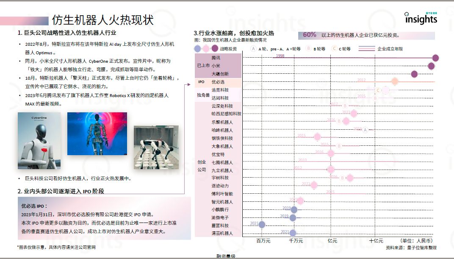Click the pink marker on 钢铁侠科技 row
The image size is (454, 259).
point(317,137)
